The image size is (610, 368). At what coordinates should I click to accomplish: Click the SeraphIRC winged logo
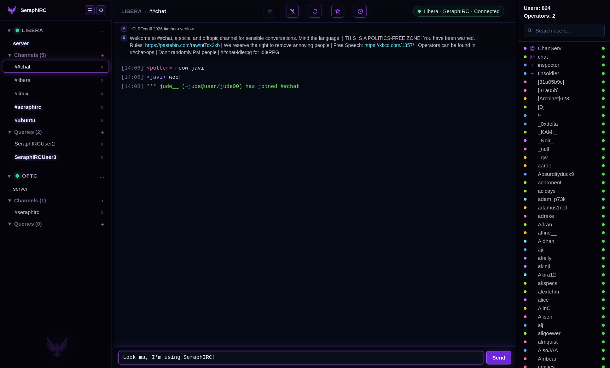12,10
